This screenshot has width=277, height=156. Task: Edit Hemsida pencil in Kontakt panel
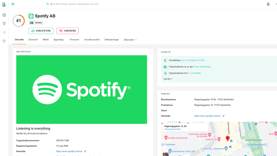point(224,116)
